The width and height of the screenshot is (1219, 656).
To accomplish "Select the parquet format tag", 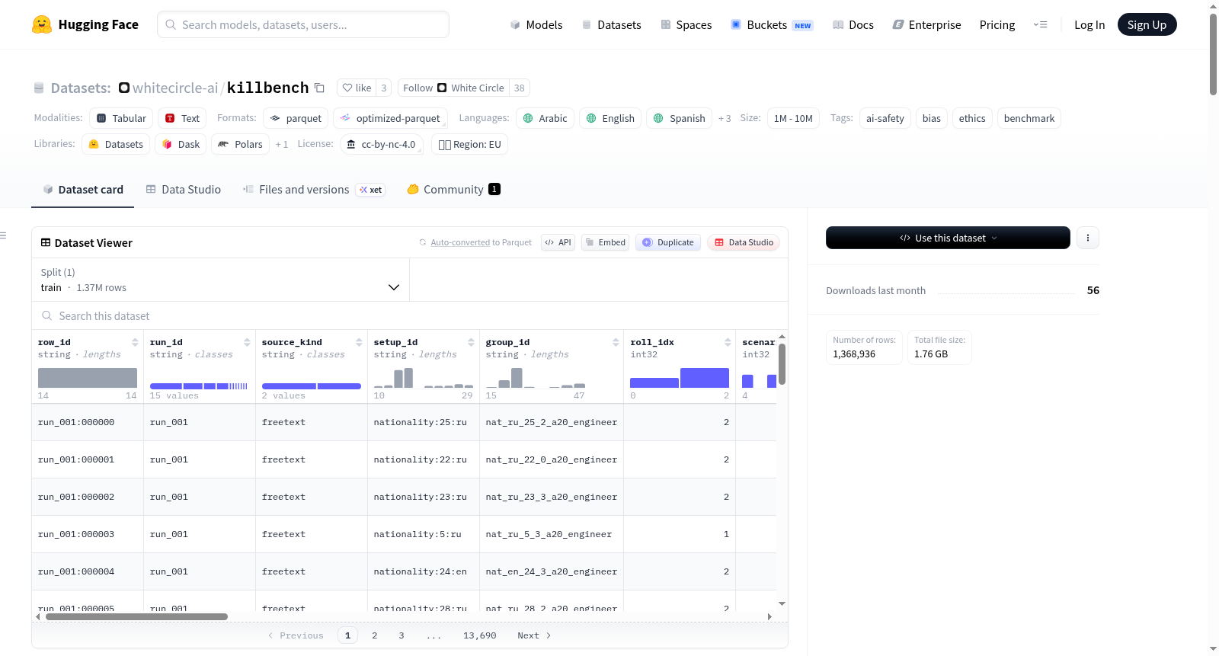I will [x=296, y=118].
